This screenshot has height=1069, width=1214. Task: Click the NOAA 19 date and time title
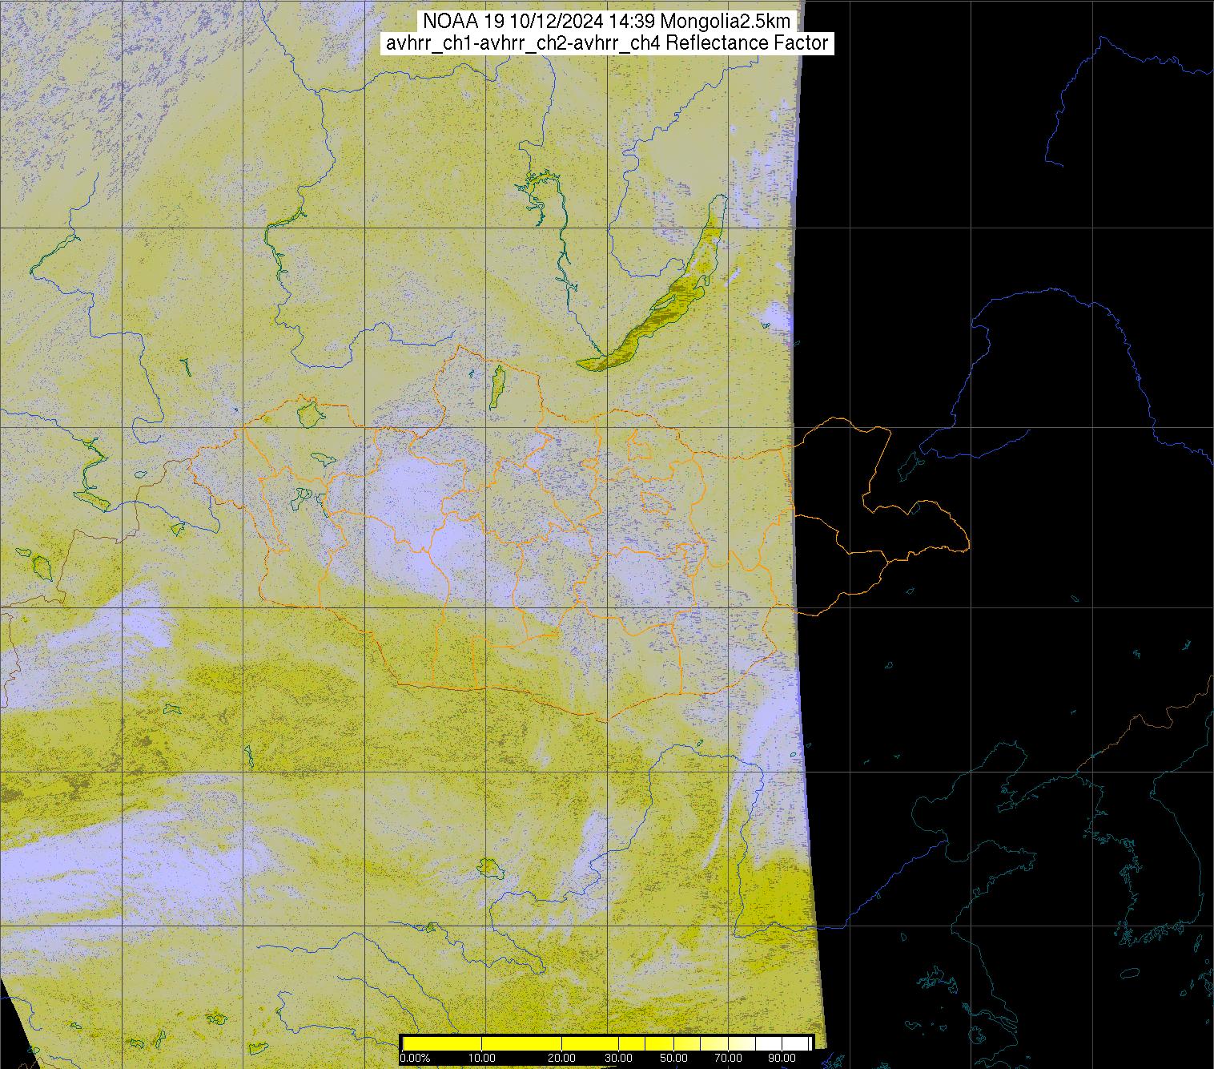tap(607, 21)
